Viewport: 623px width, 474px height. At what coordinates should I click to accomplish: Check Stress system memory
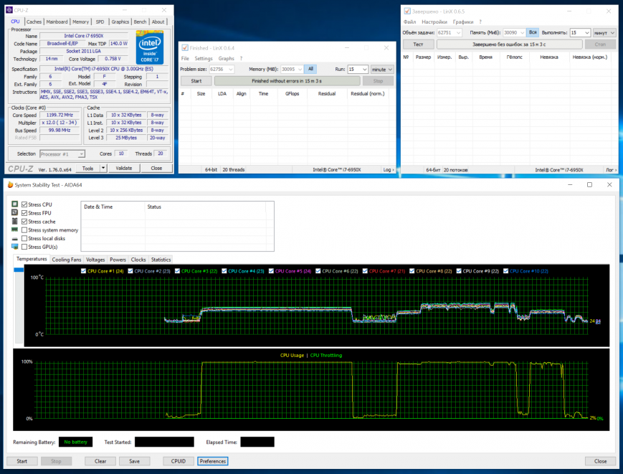[x=24, y=230]
